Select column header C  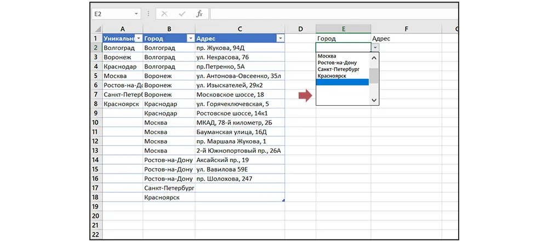[240, 28]
